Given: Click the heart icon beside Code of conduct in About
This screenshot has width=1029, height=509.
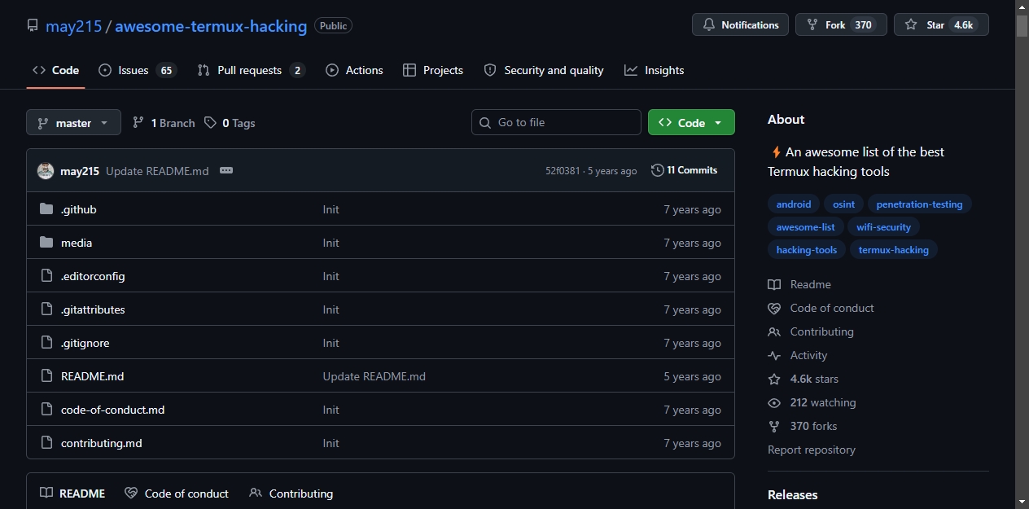Looking at the screenshot, I should [x=774, y=308].
